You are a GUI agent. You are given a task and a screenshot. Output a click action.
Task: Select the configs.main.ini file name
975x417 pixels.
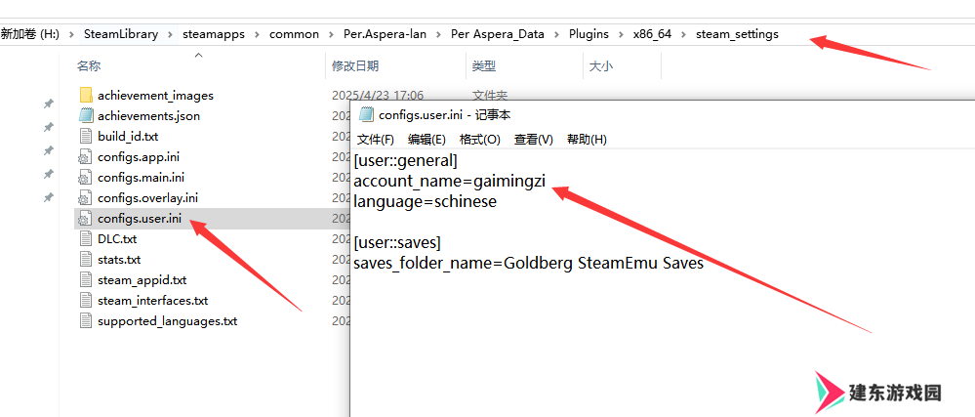pyautogui.click(x=142, y=178)
